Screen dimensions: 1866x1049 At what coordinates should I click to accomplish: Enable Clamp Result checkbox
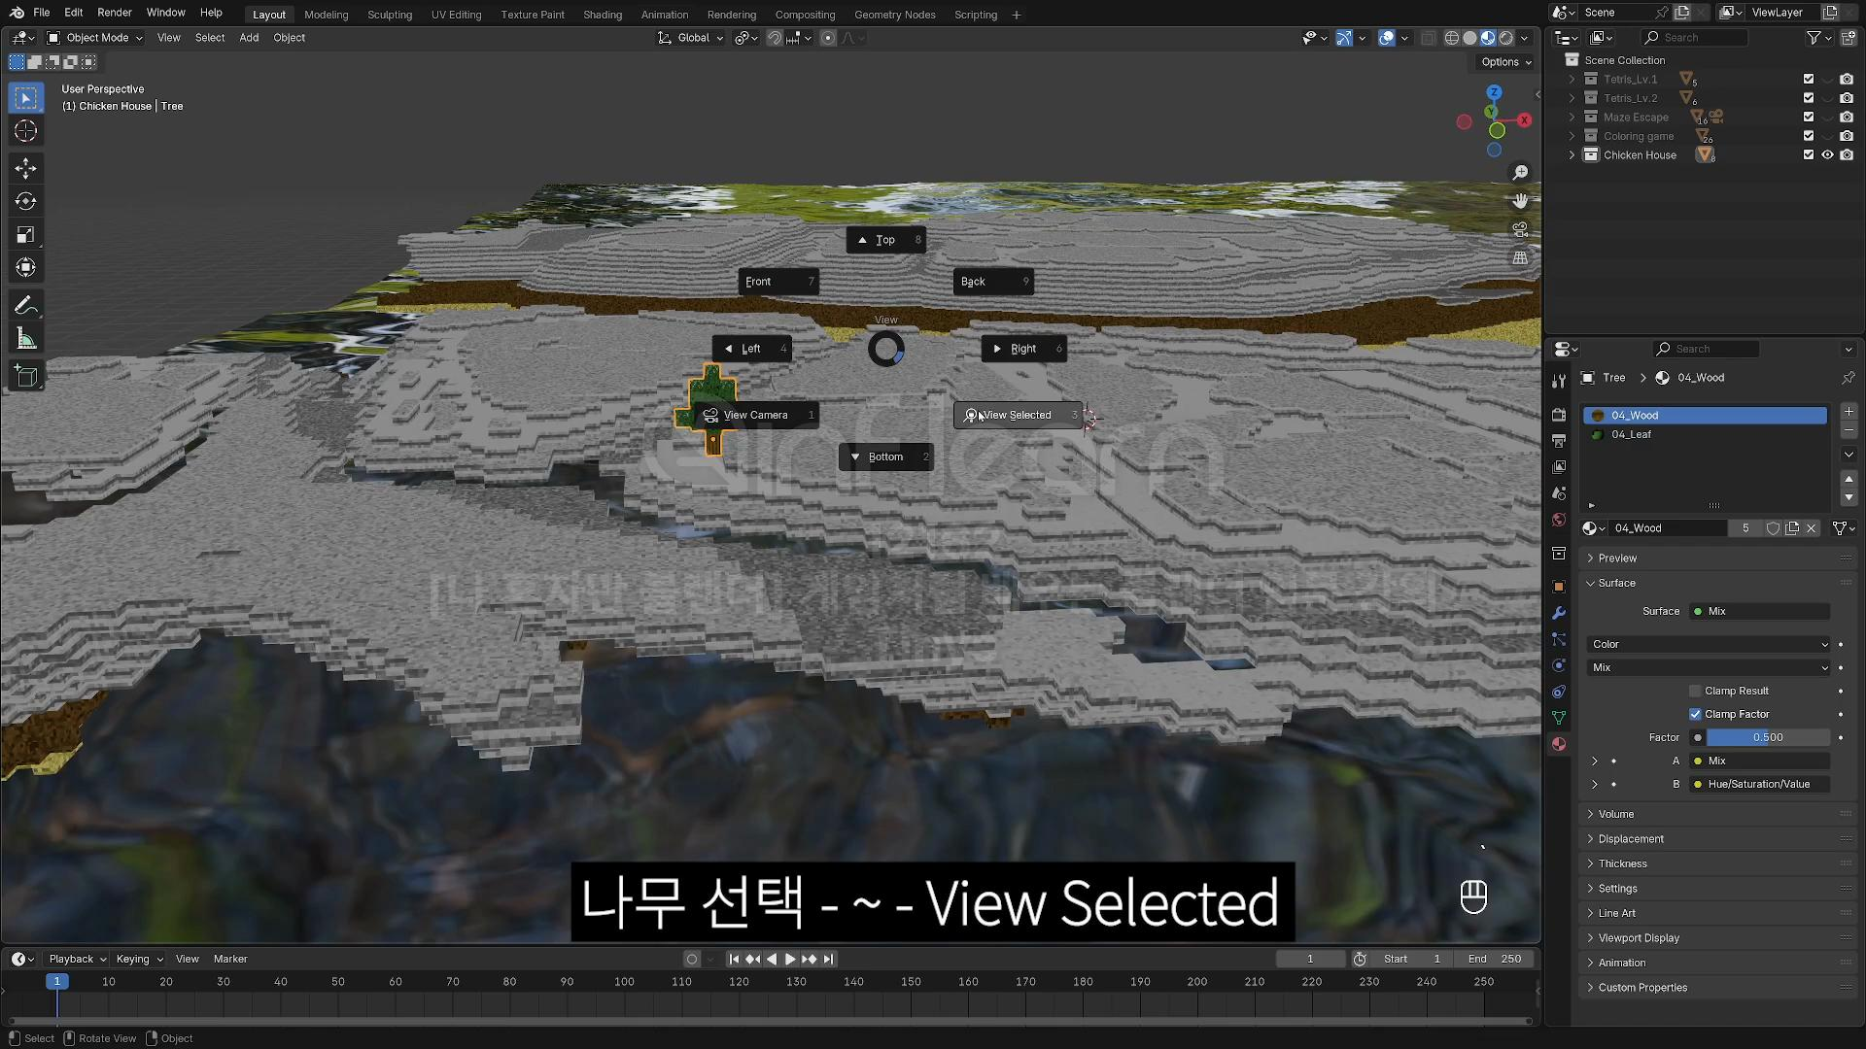tap(1695, 692)
